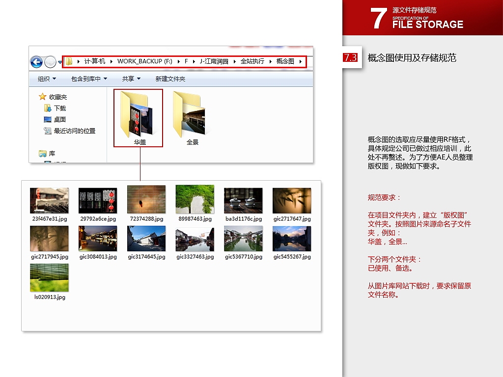Select thumbnail 89987463.jpg with green moss

(x=195, y=199)
